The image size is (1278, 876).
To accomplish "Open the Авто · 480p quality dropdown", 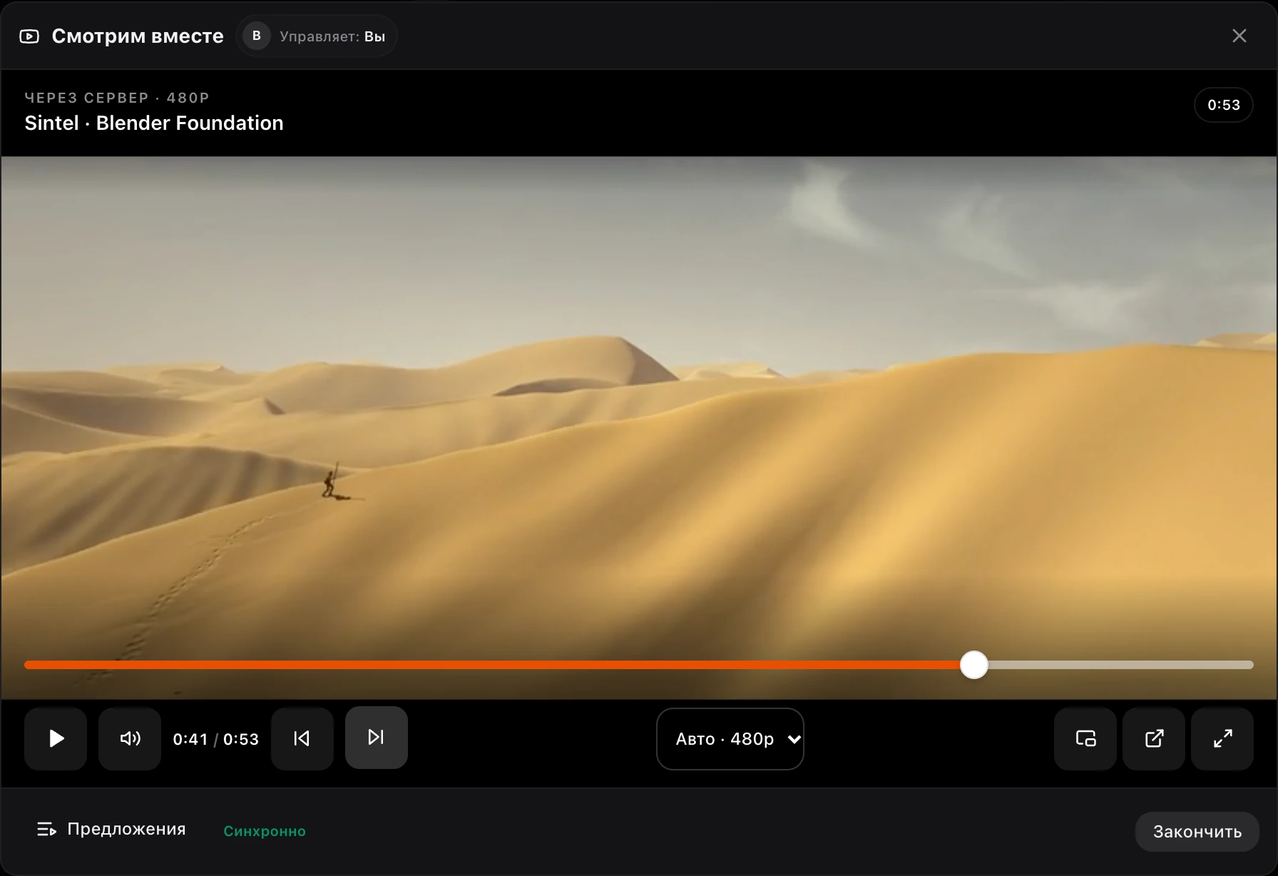I will tap(730, 739).
